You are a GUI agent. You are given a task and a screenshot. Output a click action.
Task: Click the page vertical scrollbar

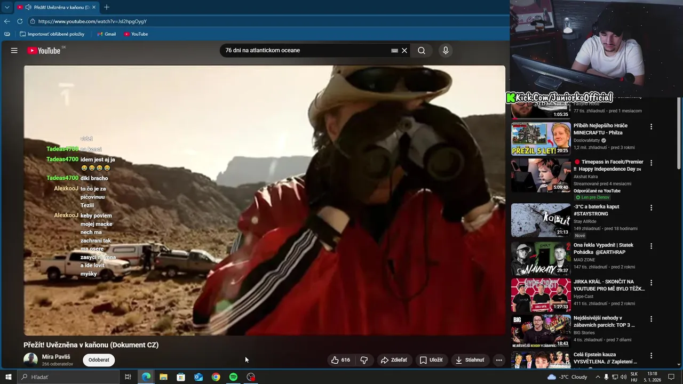(679, 133)
